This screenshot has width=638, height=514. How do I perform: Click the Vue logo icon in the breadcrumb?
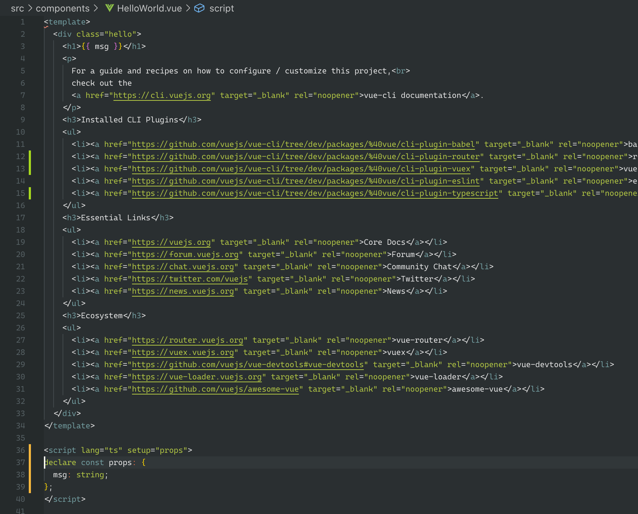pyautogui.click(x=109, y=8)
